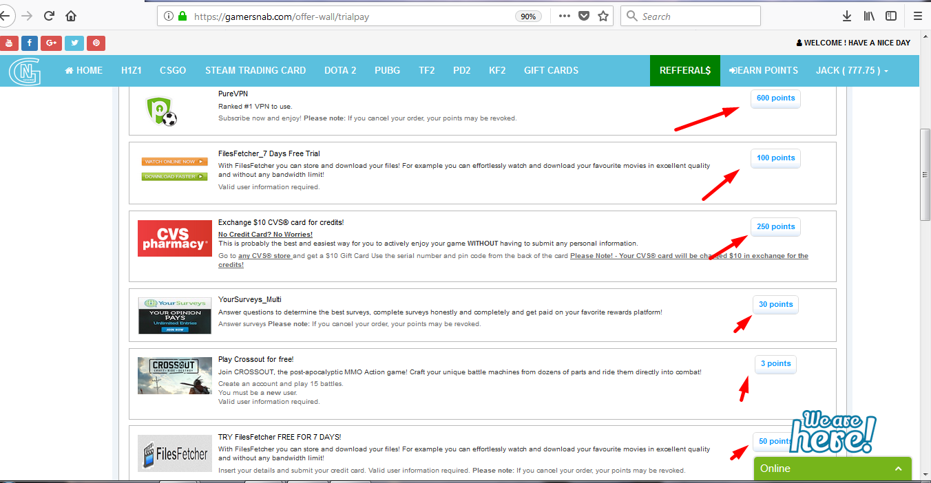This screenshot has width=931, height=483.
Task: Toggle browser sidebar icon
Action: coord(891,16)
